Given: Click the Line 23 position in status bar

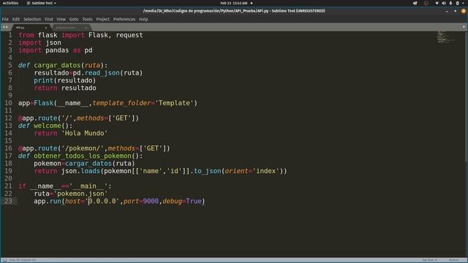Looking at the screenshot, I should point(23,260).
